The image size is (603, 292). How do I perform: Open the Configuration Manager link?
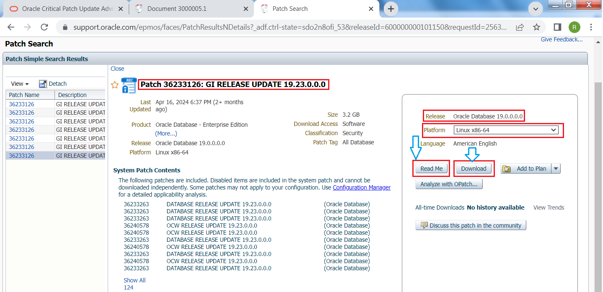[x=362, y=187]
